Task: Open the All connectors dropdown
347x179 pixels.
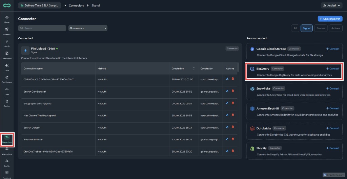Action: tap(88, 28)
